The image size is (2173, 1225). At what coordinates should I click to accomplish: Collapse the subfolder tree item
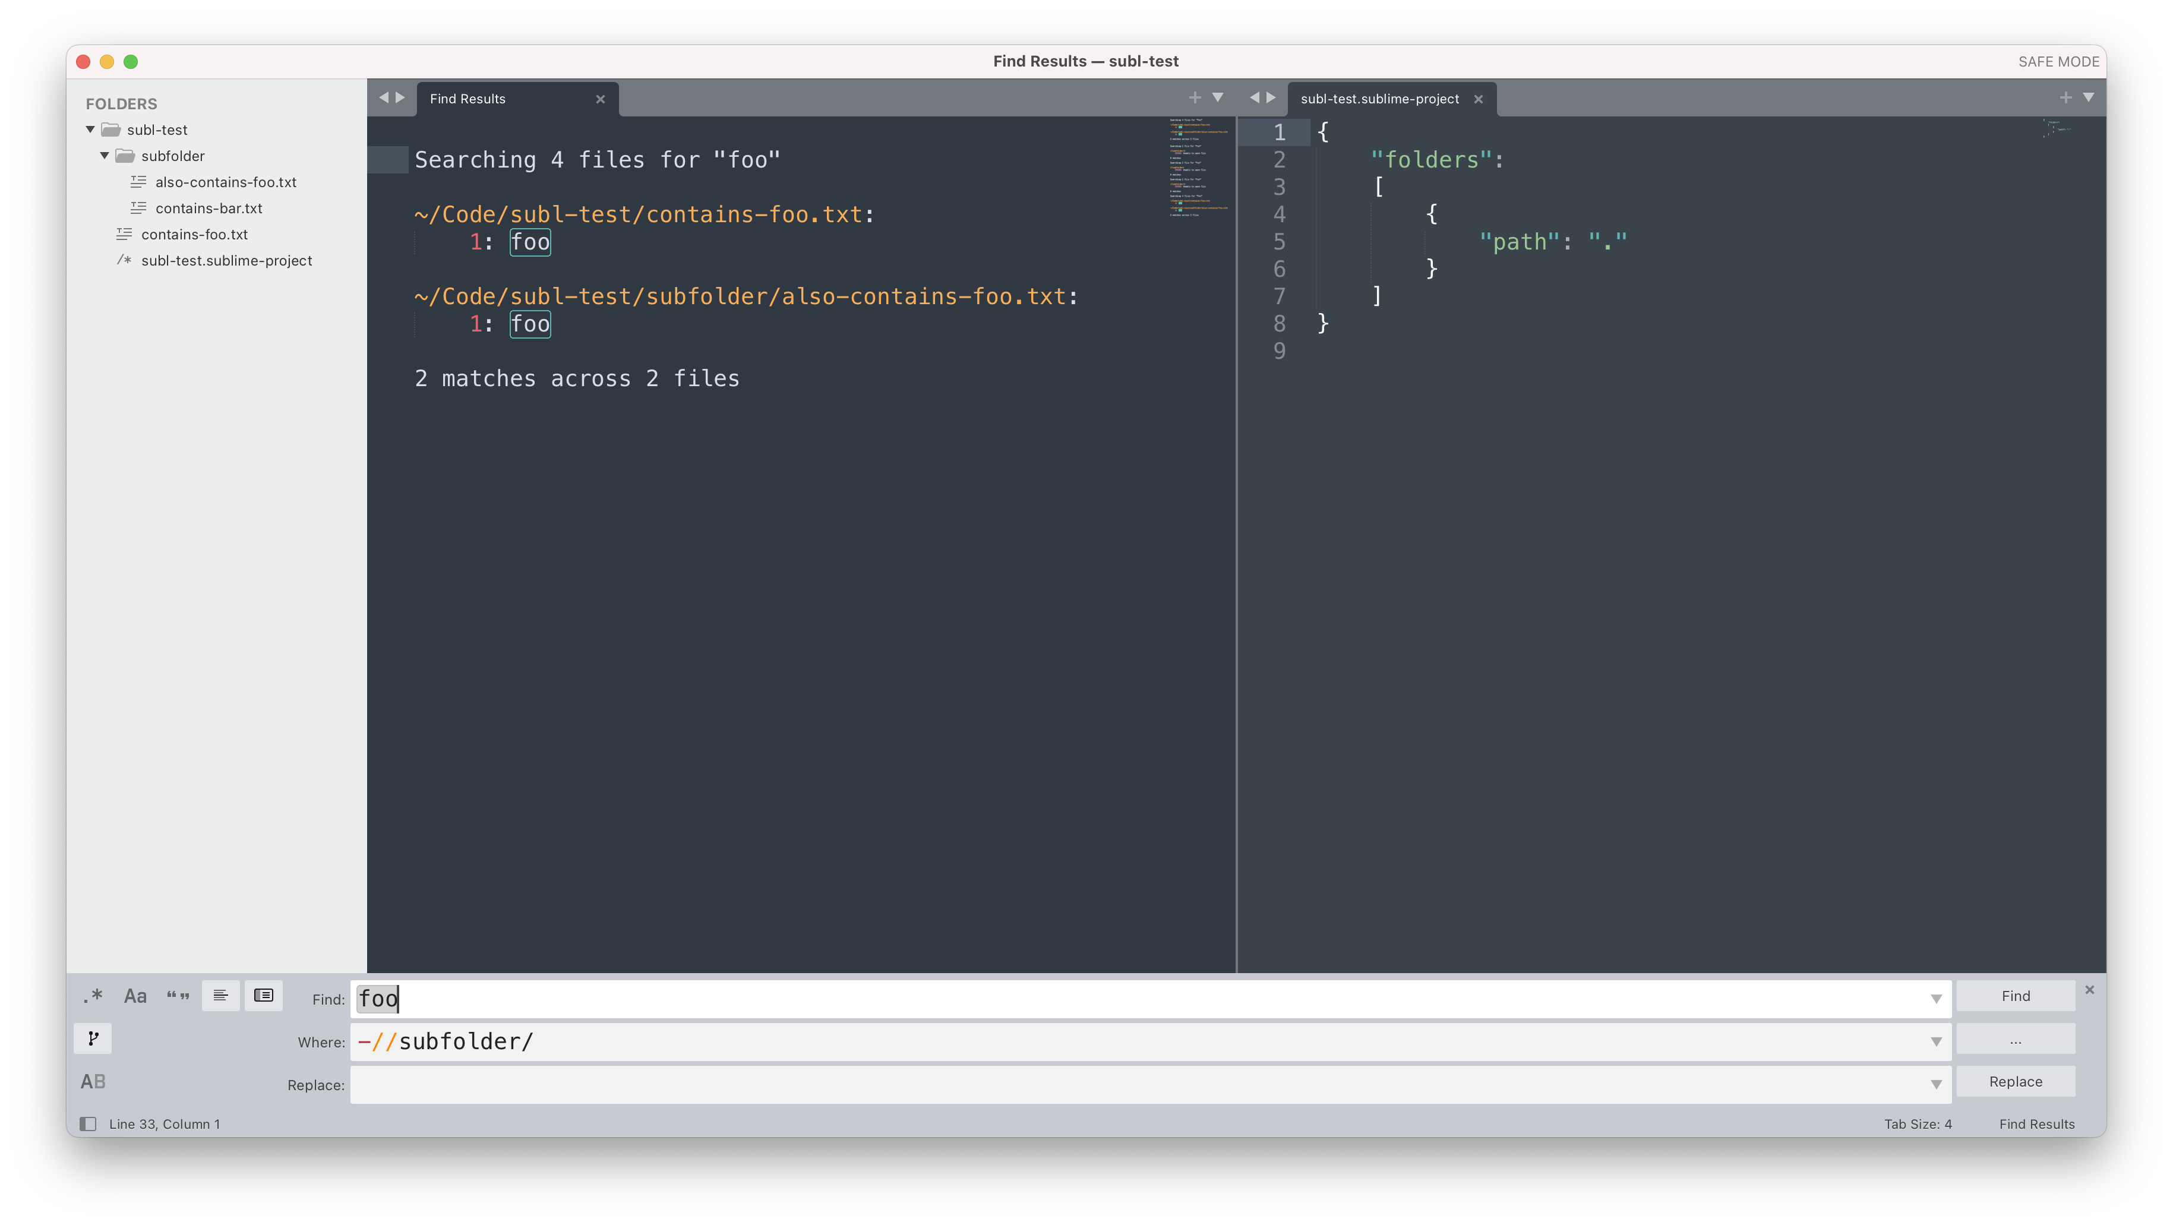point(105,156)
